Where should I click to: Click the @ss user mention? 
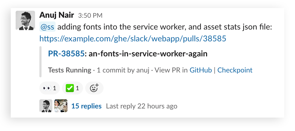47,27
